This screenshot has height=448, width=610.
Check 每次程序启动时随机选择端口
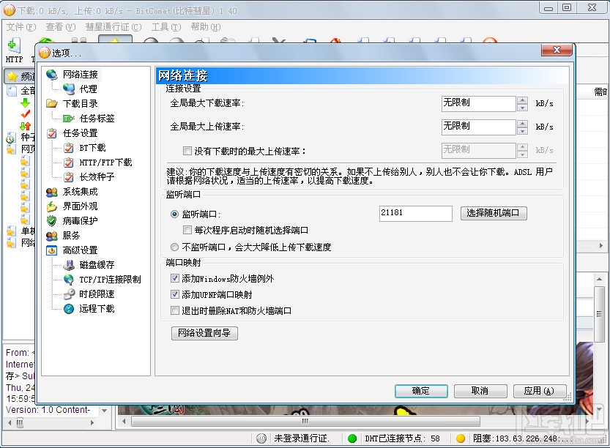[x=187, y=230]
